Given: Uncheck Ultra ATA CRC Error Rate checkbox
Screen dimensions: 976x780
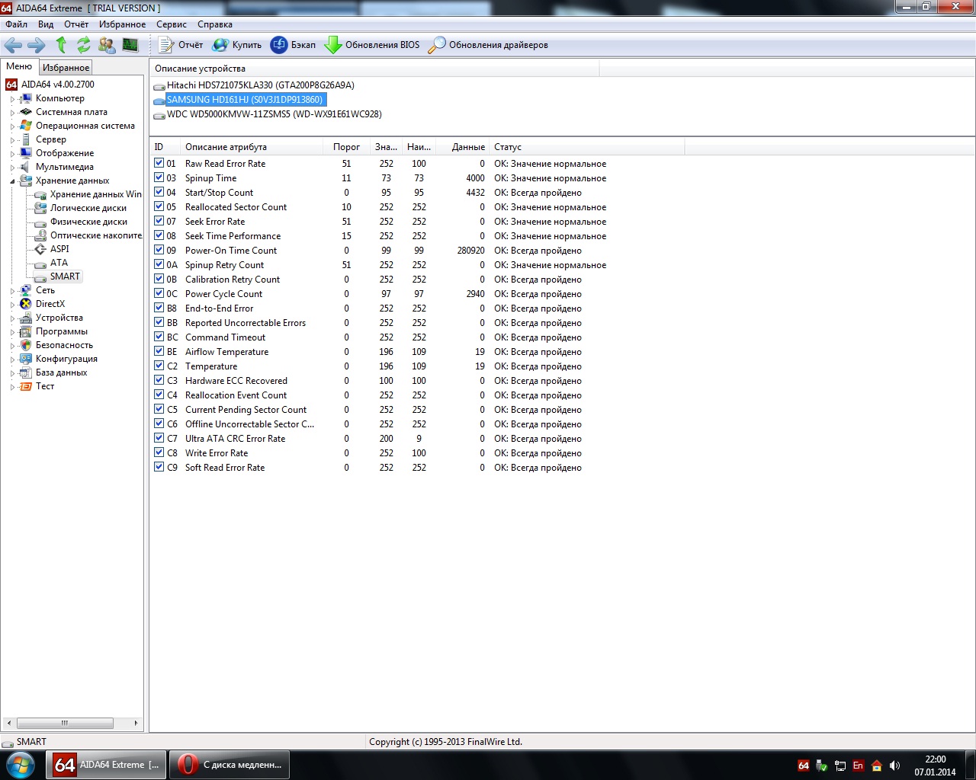Looking at the screenshot, I should 159,438.
